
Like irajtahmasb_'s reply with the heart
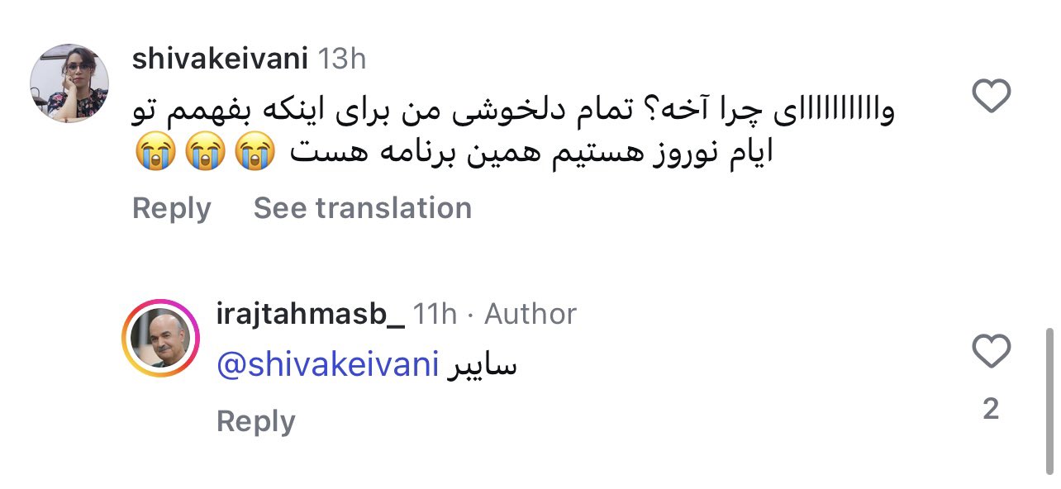point(991,353)
